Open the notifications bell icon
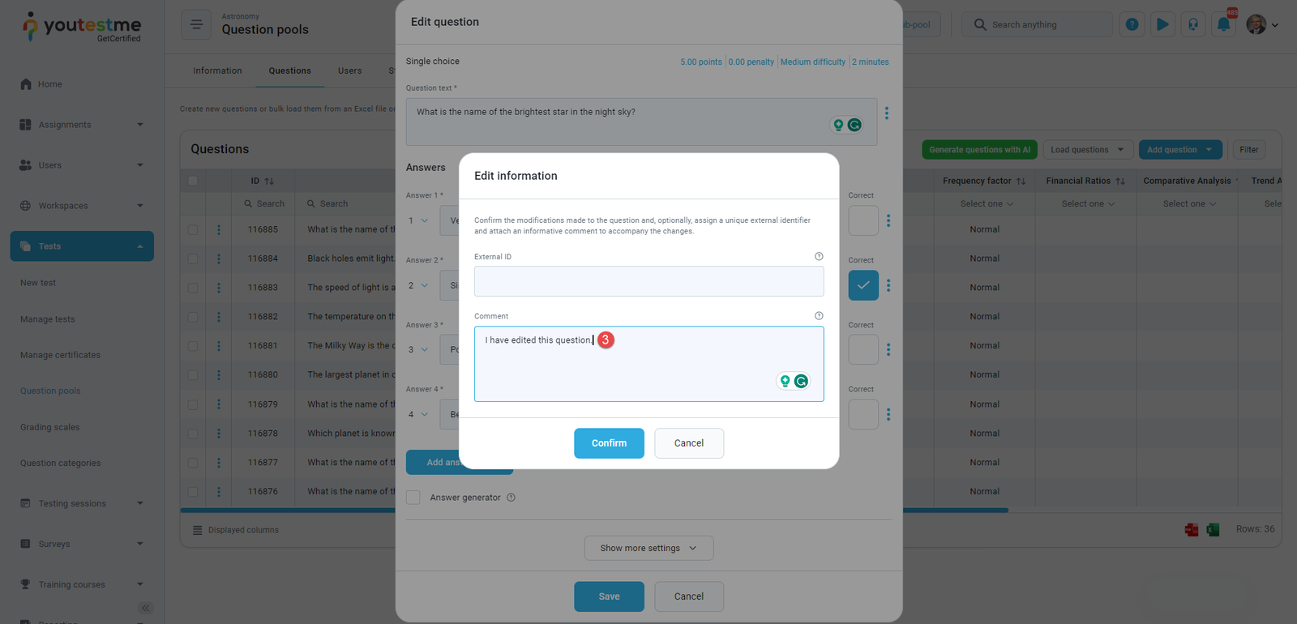1297x624 pixels. (x=1224, y=24)
